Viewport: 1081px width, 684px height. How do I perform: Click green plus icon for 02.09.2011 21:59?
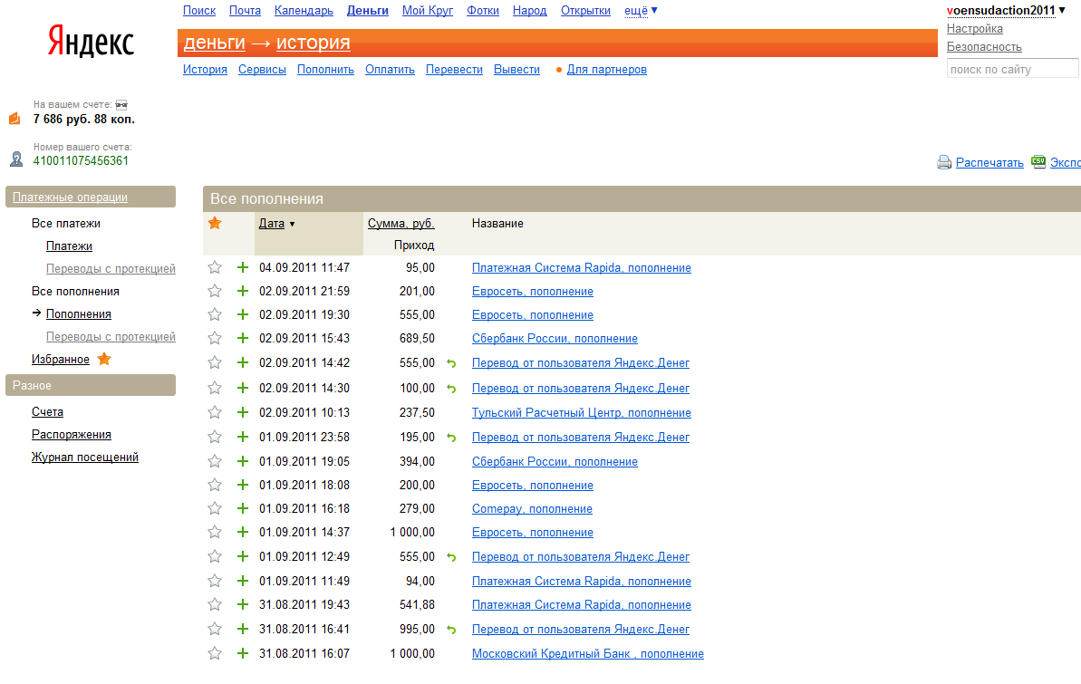click(243, 291)
